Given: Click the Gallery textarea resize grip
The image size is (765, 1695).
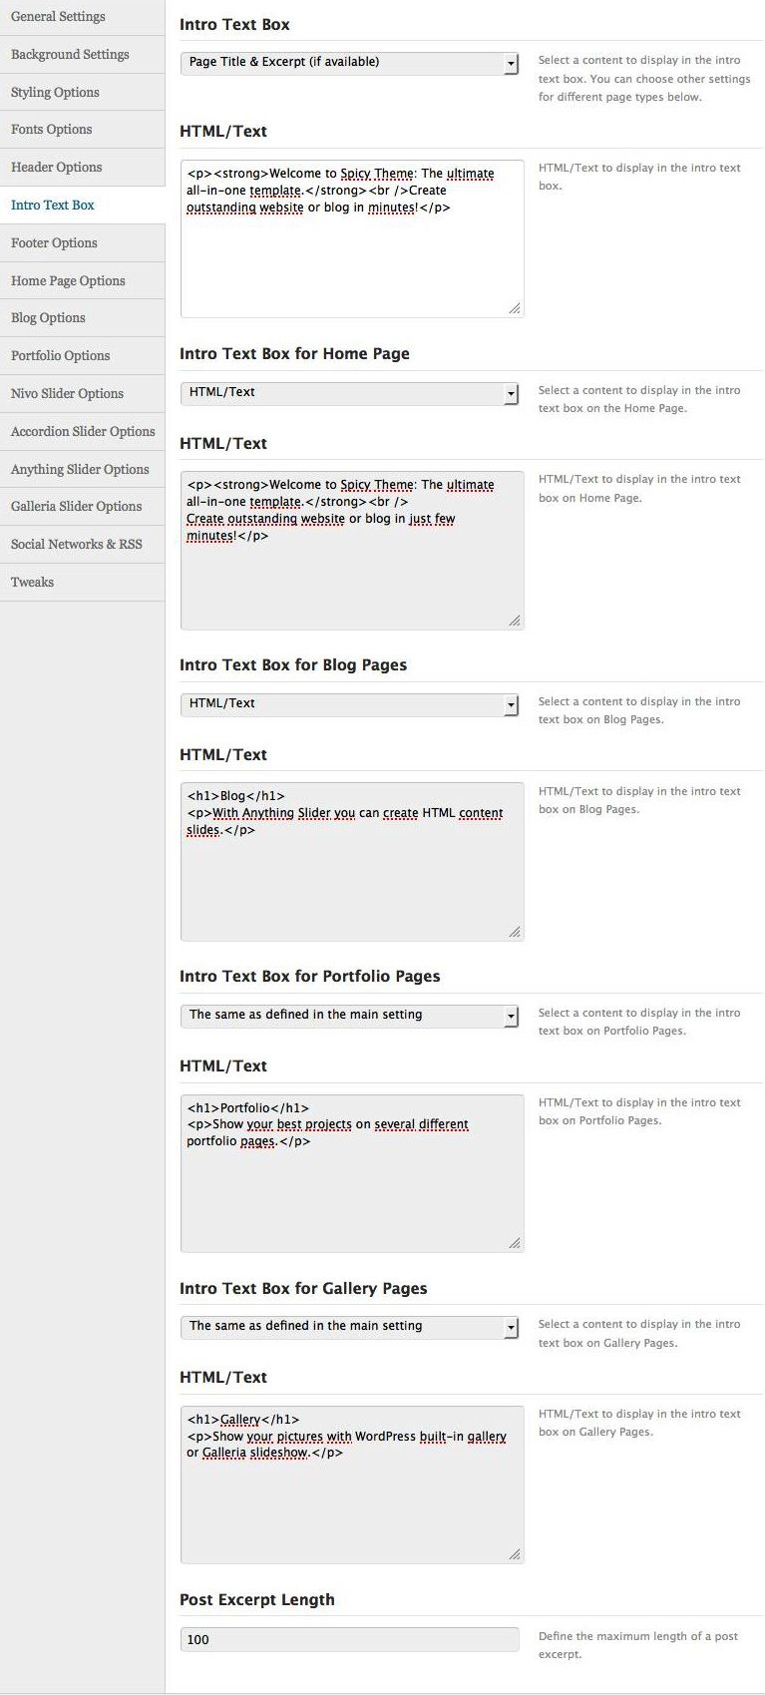Looking at the screenshot, I should pos(515,1554).
